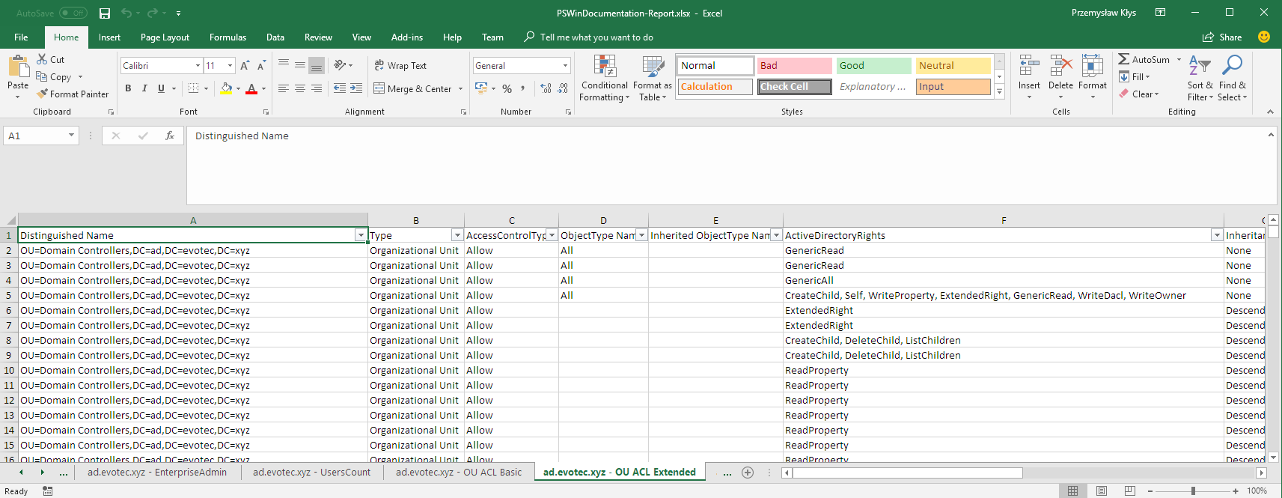Click the Name Box showing A1

36,136
